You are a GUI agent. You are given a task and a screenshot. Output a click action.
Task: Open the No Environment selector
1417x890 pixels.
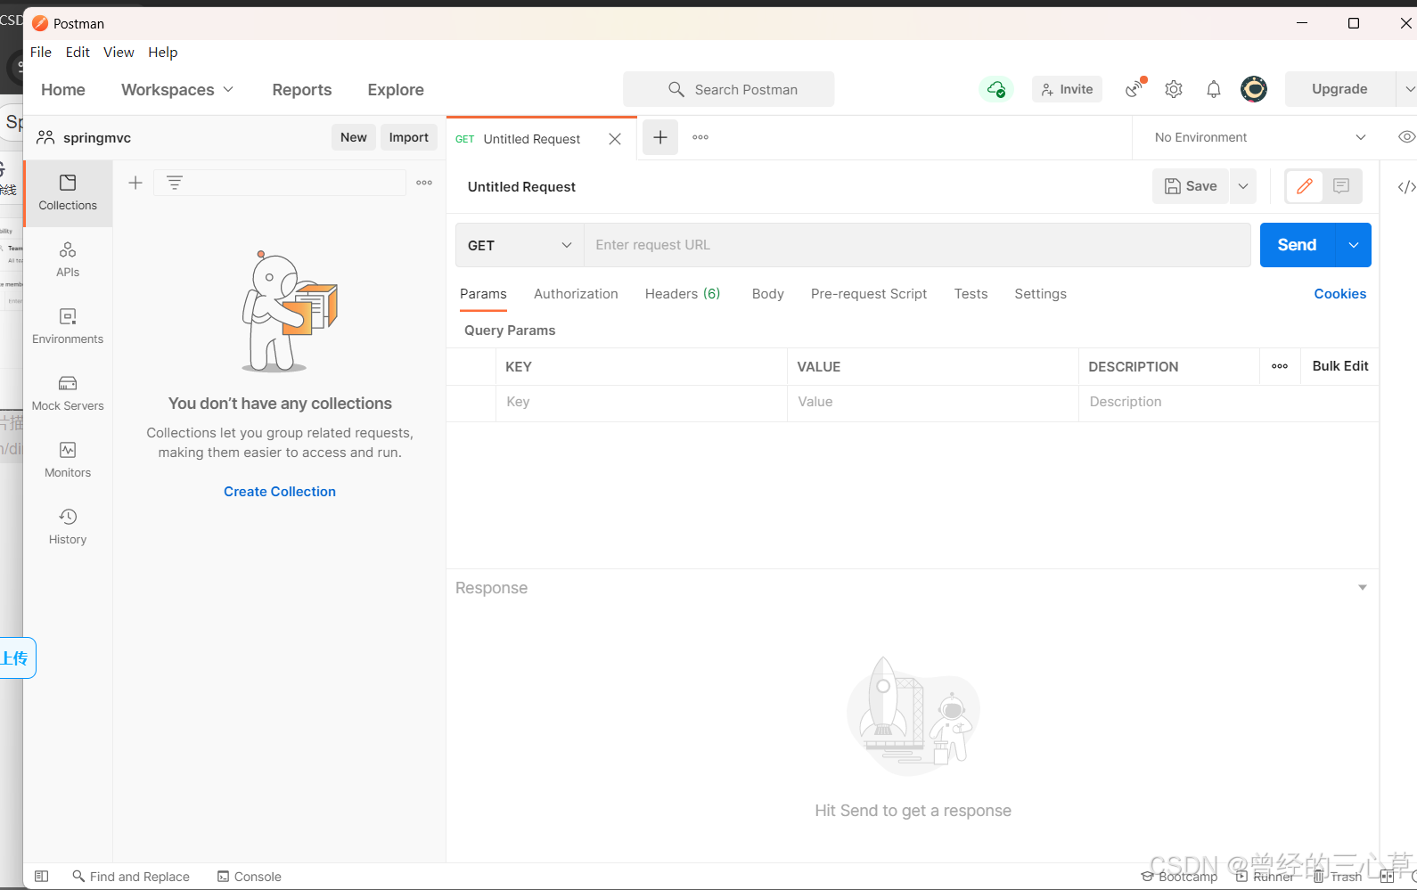(x=1259, y=137)
